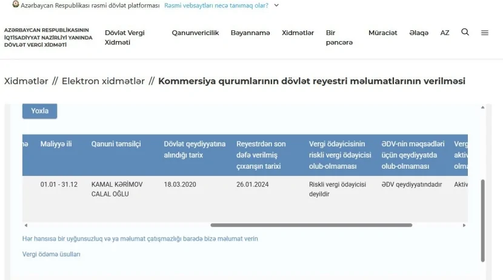Select the Bəyannamə menu item
Viewport: 503px width, 280px height.
click(250, 33)
